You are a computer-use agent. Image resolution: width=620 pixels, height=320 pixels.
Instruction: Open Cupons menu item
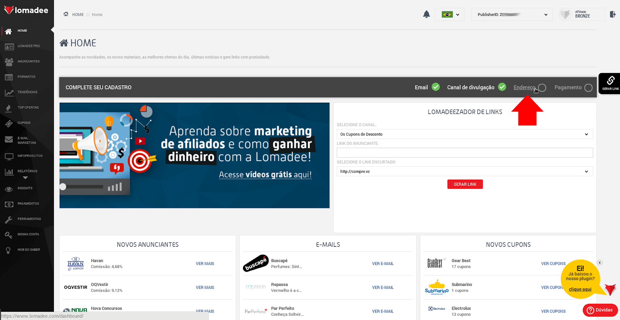(x=24, y=123)
